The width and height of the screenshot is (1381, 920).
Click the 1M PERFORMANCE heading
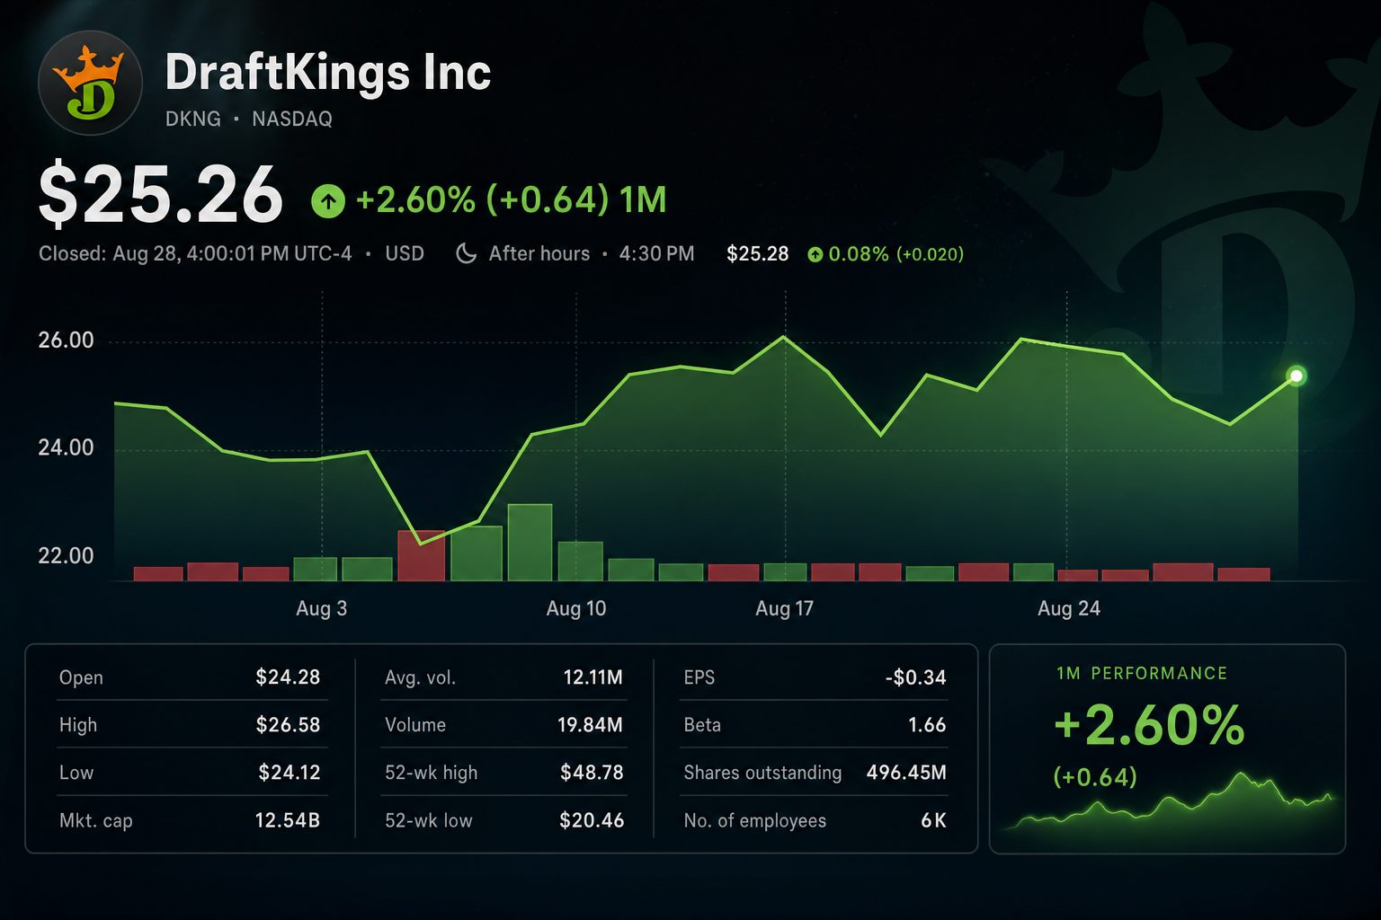point(1142,673)
